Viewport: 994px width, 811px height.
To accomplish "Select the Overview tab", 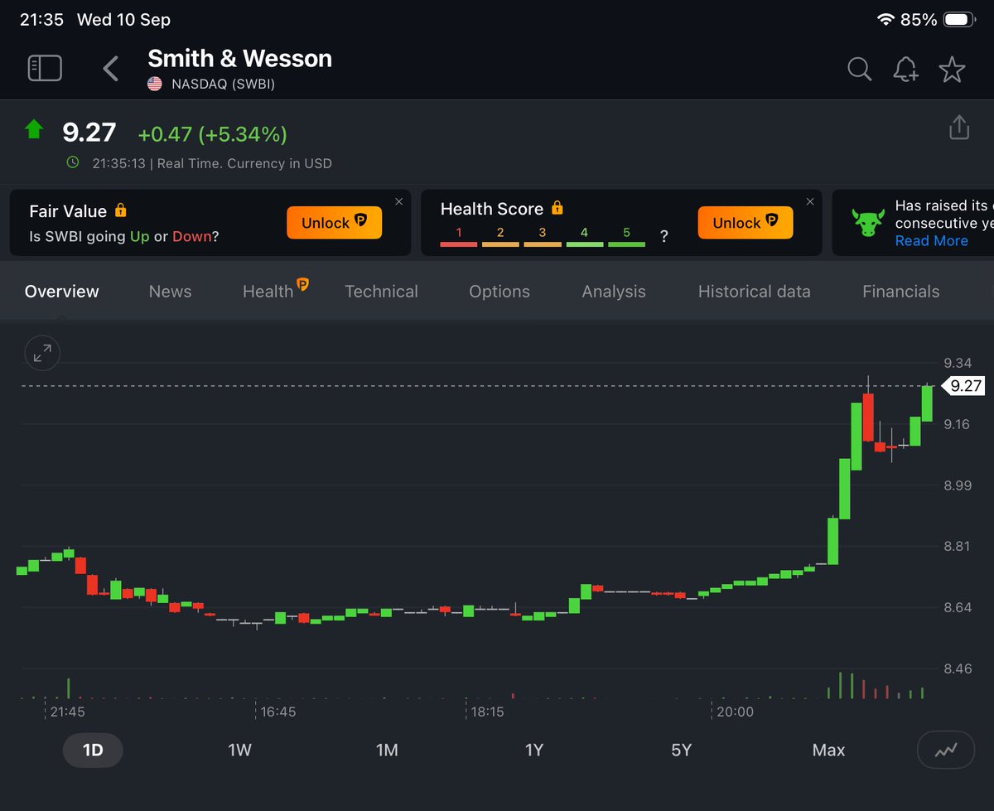I will click(x=62, y=292).
